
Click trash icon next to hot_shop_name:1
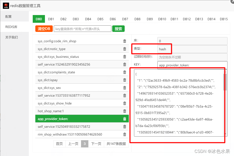(x=125, y=111)
